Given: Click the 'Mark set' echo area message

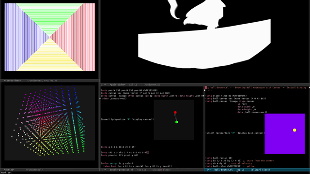Looking at the screenshot, I should point(6,173).
